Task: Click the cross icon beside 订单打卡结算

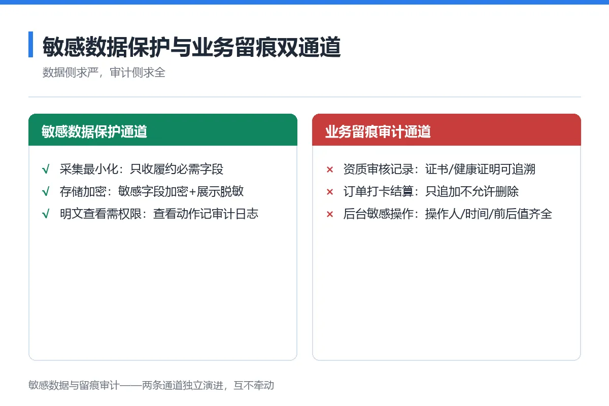Action: (x=329, y=192)
